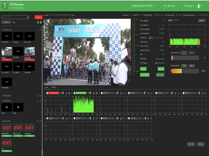Screen dimensions: 209x156
Task: Collapse the External group
Action: (x=40, y=121)
